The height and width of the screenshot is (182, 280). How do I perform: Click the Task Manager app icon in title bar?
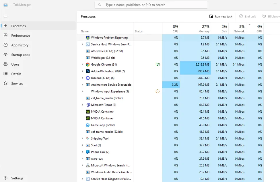pos(5,5)
